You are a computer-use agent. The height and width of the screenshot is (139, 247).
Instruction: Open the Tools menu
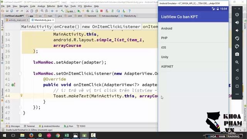coord(73,6)
